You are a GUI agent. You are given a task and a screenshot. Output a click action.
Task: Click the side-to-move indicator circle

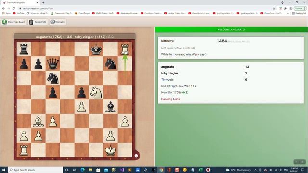tap(136, 156)
